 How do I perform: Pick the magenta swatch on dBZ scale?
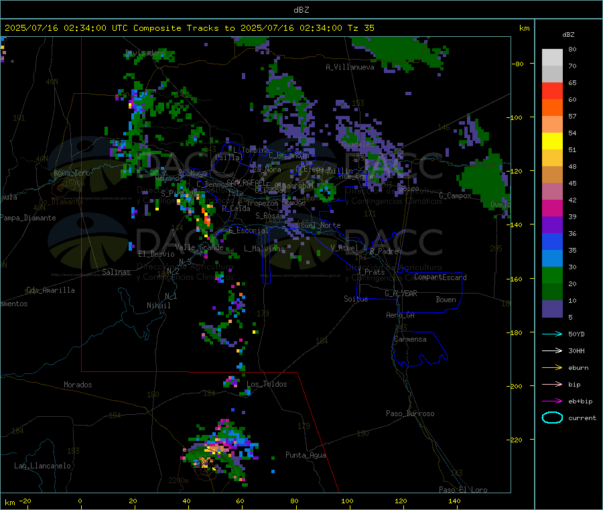tap(552, 208)
